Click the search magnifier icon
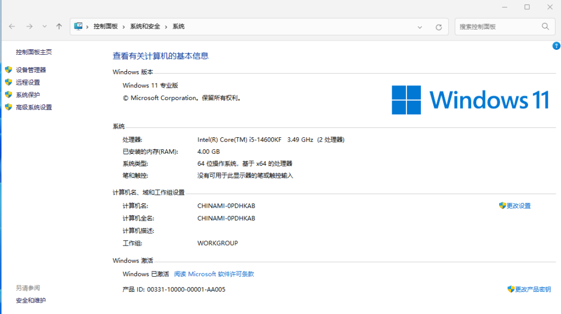The width and height of the screenshot is (561, 314). tap(545, 26)
